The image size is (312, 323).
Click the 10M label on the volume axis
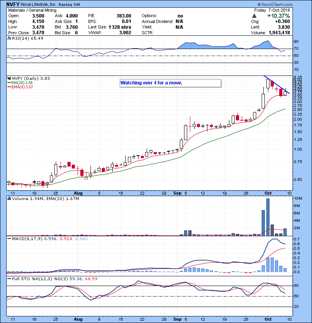[x=298, y=198]
